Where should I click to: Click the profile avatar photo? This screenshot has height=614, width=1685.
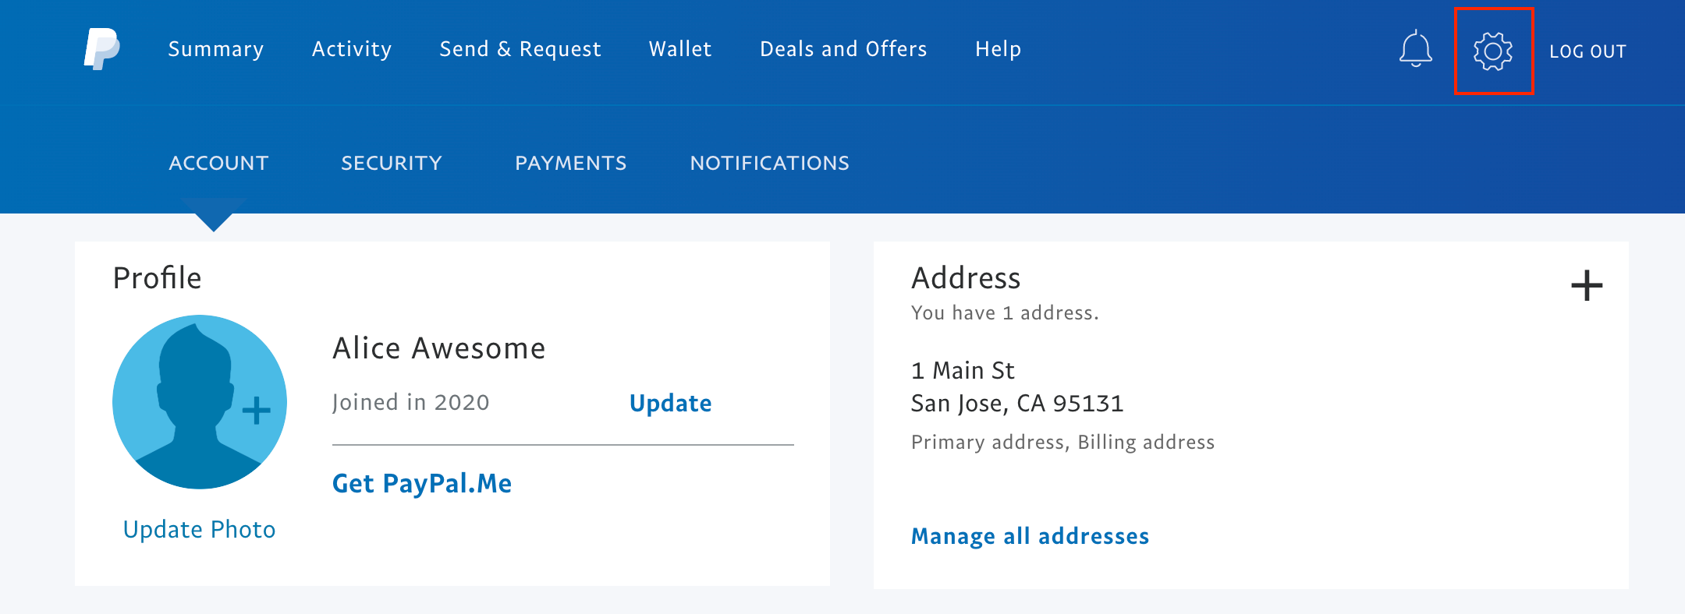(200, 402)
